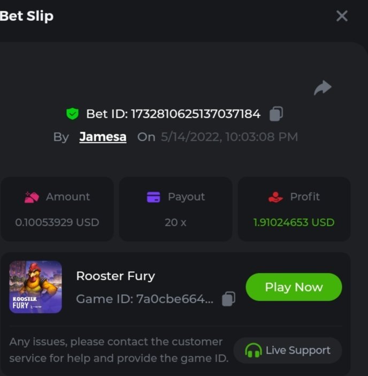Open Live Support chat
This screenshot has width=368, height=376.
[x=288, y=350]
